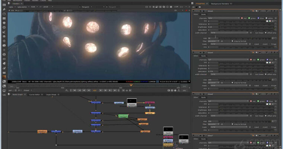Click the orange plugin icon in left toolbar
283x149 pixels.
pos(4,77)
